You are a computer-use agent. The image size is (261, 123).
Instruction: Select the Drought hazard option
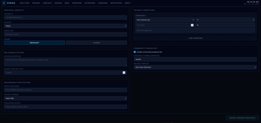(34, 43)
